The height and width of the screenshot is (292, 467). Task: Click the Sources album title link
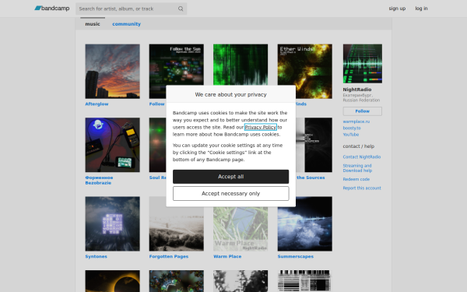point(311,178)
